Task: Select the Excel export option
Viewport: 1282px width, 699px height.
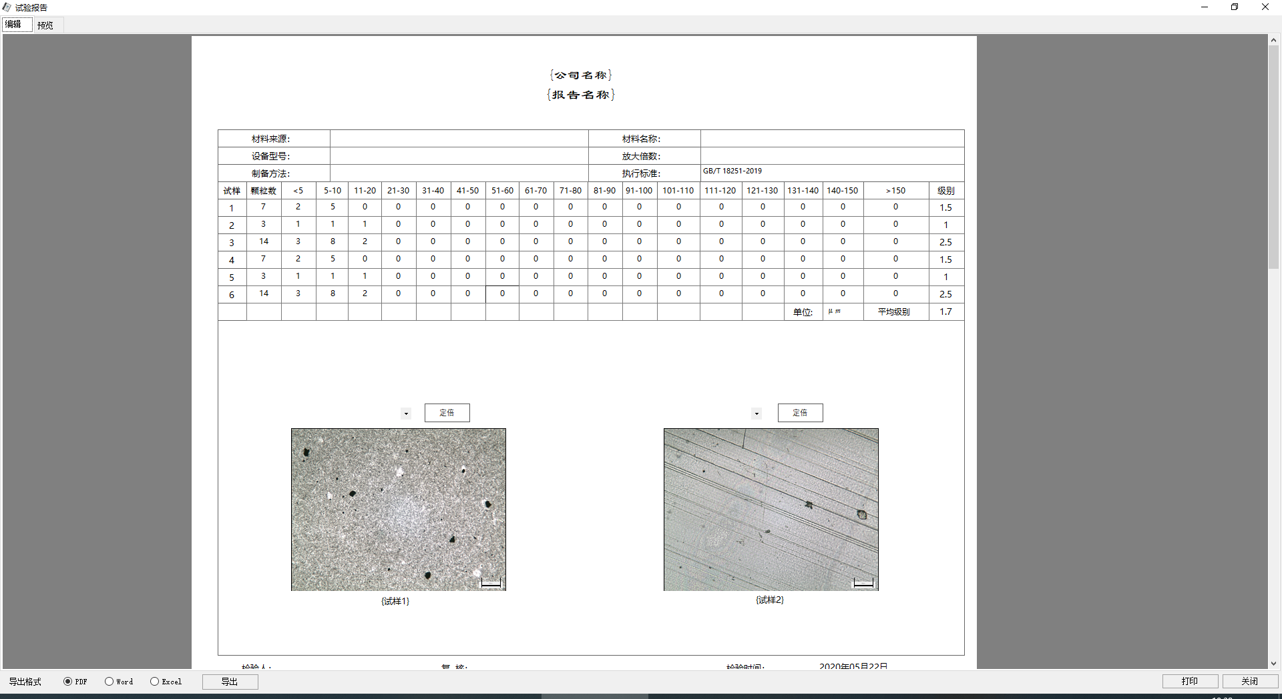Action: (x=154, y=682)
